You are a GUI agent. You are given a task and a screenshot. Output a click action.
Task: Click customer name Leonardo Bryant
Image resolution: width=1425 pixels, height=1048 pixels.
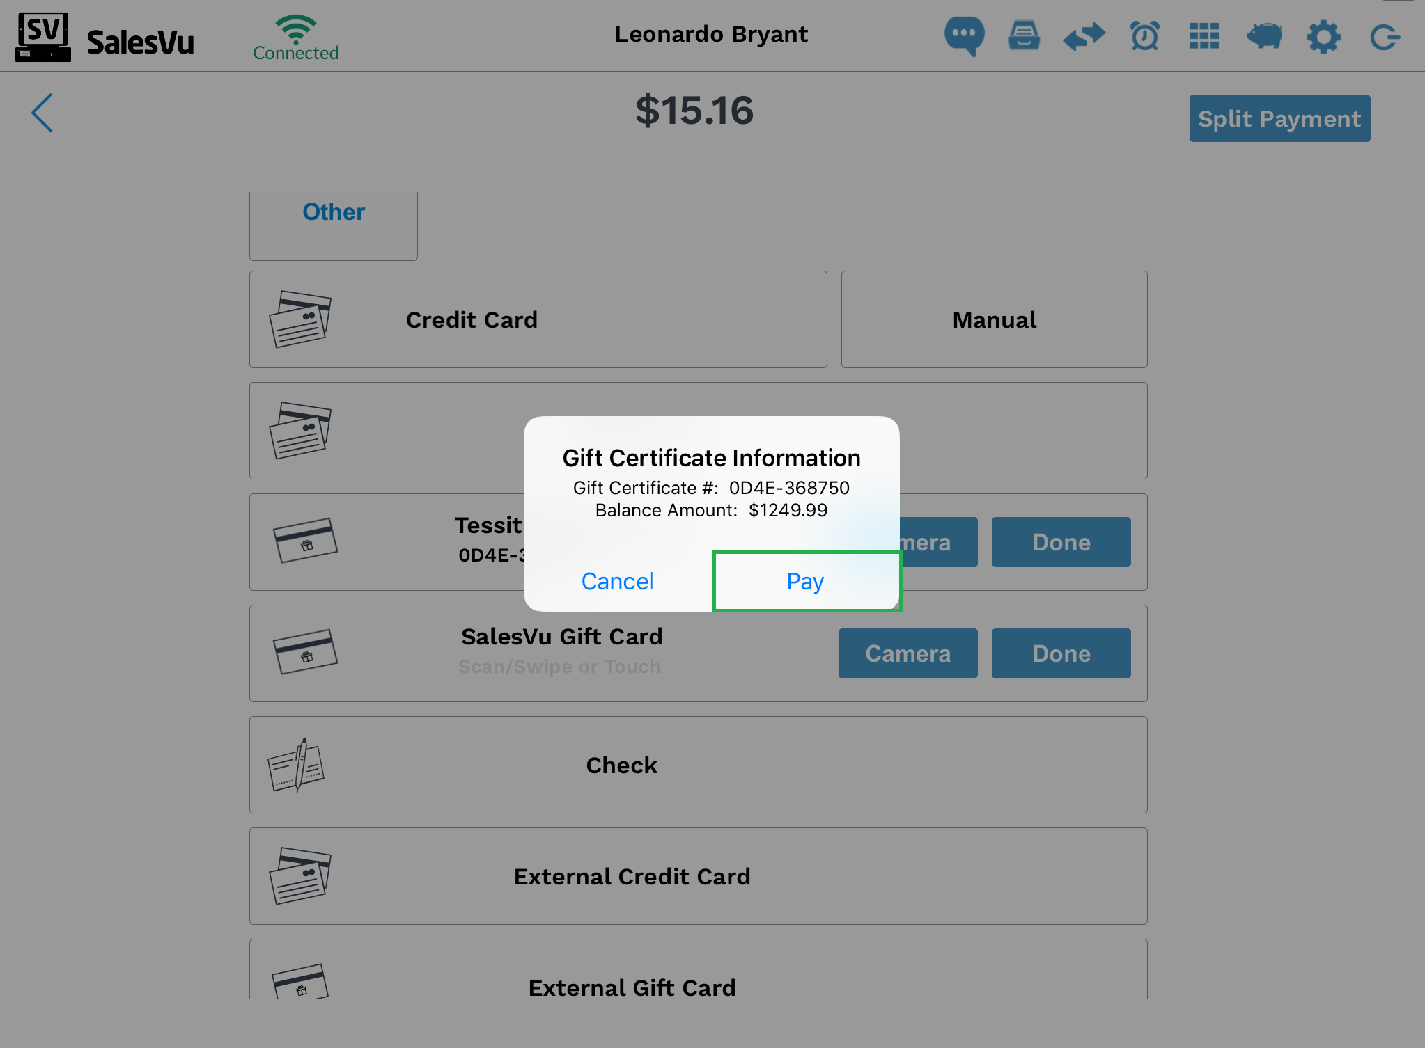point(711,34)
